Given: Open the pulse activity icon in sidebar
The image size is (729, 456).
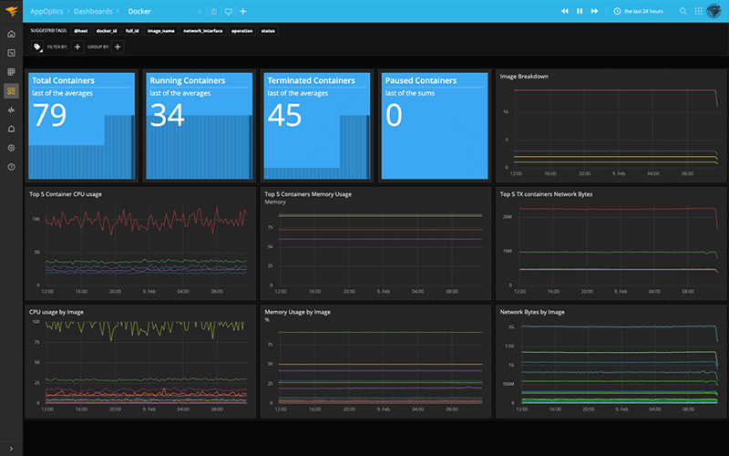Looking at the screenshot, I should pos(11,109).
